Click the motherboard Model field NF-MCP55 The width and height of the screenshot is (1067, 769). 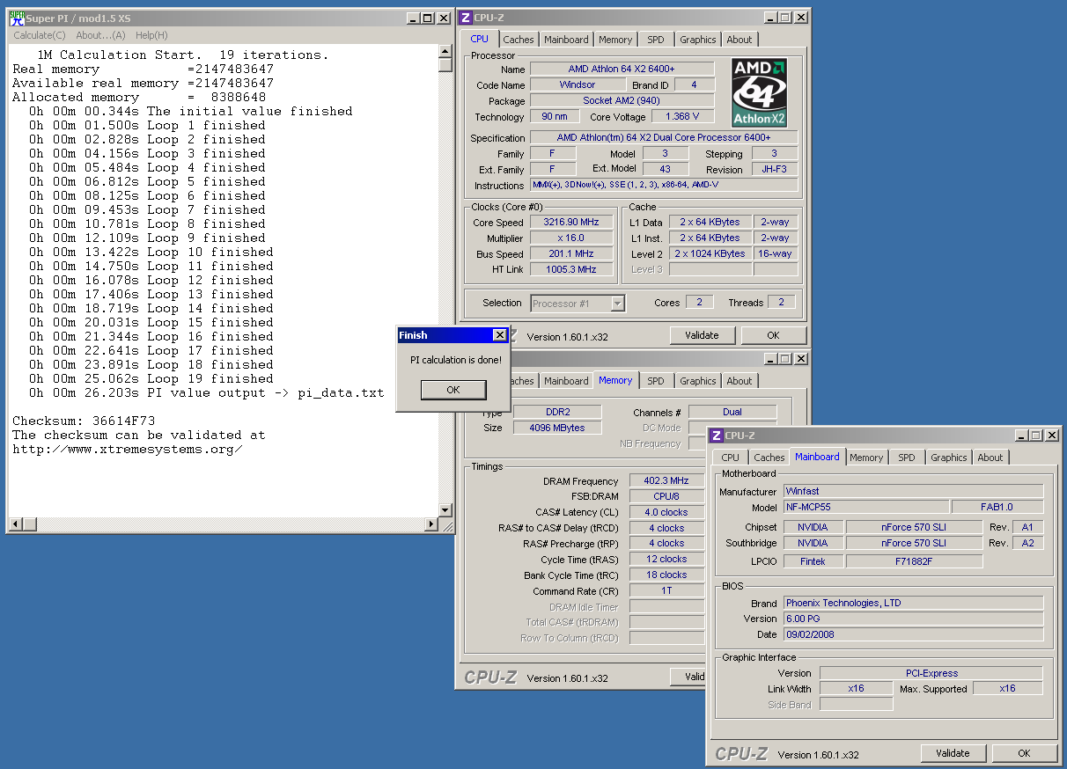tap(866, 507)
